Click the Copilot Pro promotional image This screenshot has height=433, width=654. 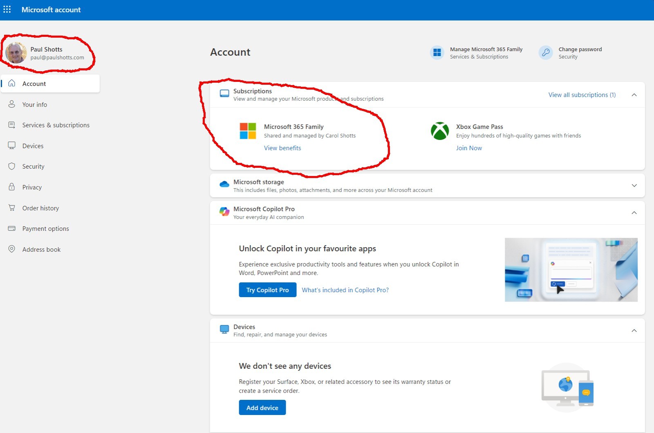click(x=571, y=270)
